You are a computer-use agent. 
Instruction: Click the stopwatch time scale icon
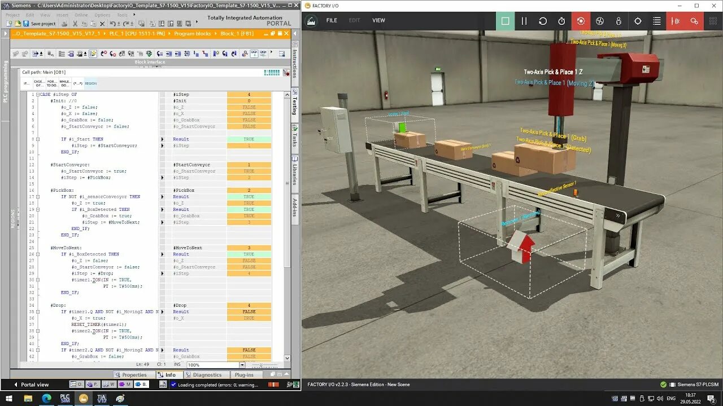[x=561, y=21]
